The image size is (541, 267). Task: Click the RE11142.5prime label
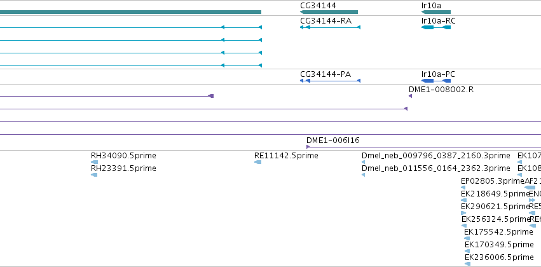coord(286,156)
